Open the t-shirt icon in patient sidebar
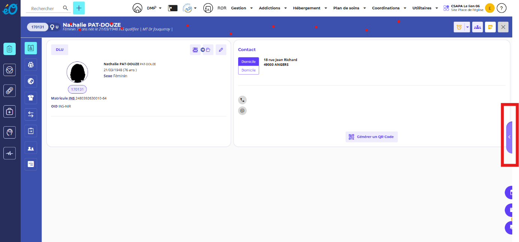Screen dimensions: 519x242 [31, 98]
